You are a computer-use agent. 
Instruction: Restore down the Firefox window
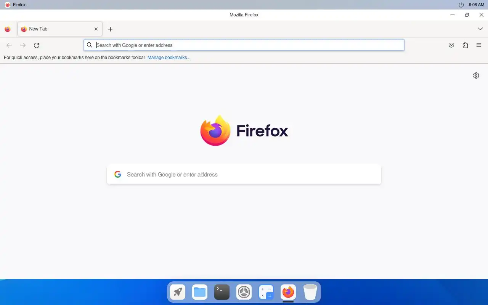[467, 15]
